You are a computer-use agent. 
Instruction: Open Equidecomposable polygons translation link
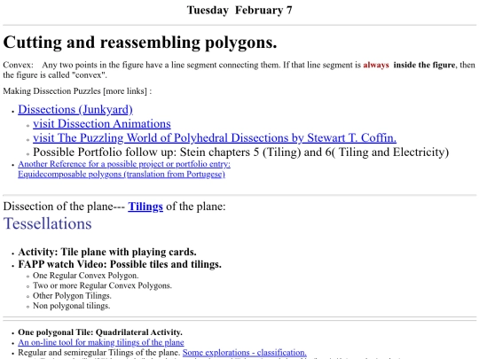click(122, 174)
